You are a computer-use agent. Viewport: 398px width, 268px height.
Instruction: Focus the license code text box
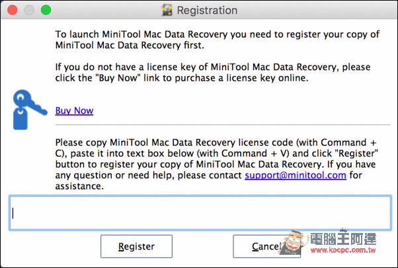[200, 213]
